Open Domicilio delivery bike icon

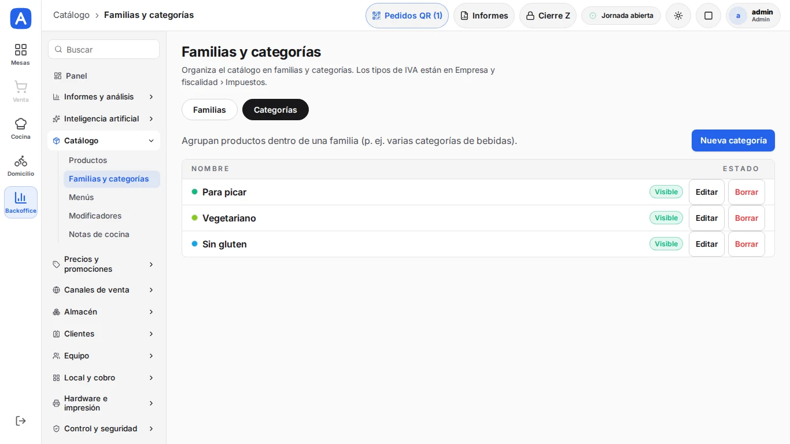[x=21, y=165]
